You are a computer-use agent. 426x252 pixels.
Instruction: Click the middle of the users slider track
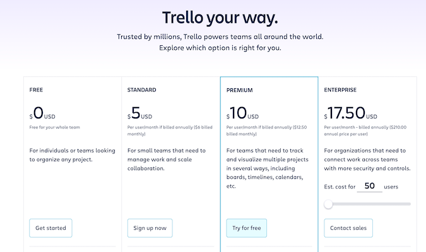[x=367, y=204]
